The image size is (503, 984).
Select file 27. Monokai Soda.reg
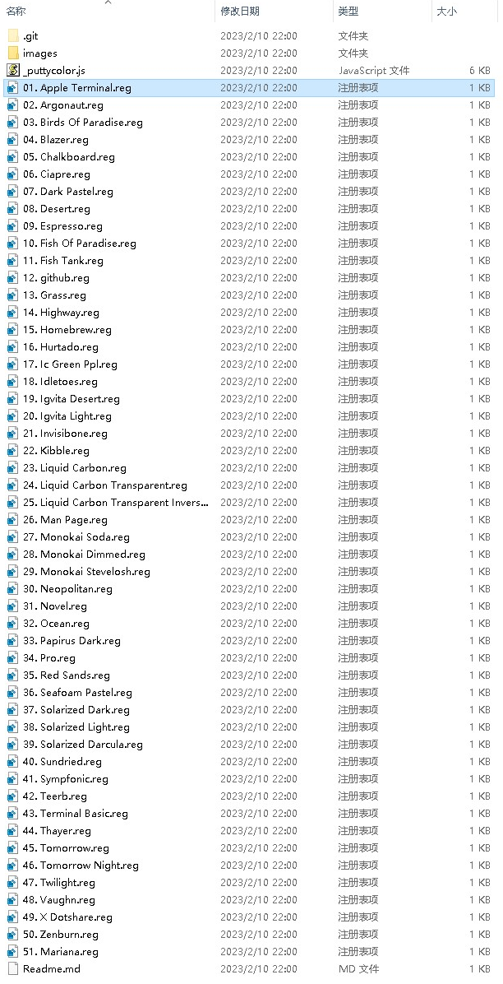tap(76, 536)
